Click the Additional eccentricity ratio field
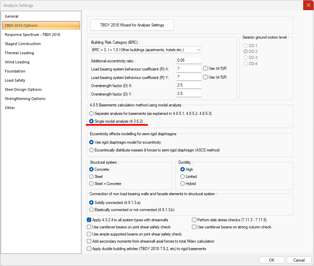The width and height of the screenshot is (314, 266). click(189, 61)
